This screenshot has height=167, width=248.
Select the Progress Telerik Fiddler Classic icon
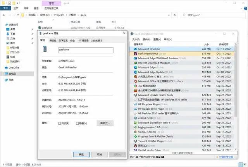click(x=136, y=136)
